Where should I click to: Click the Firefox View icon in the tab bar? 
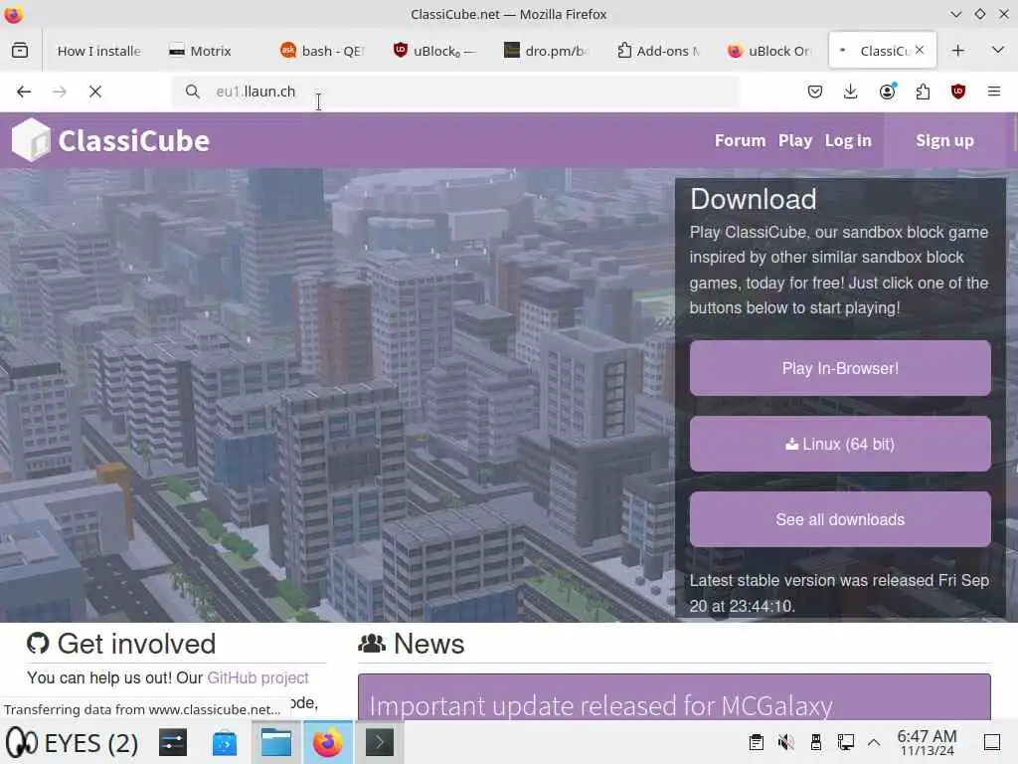[20, 50]
